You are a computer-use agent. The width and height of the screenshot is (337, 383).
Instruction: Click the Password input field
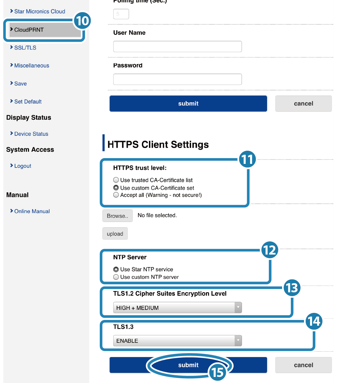[178, 79]
